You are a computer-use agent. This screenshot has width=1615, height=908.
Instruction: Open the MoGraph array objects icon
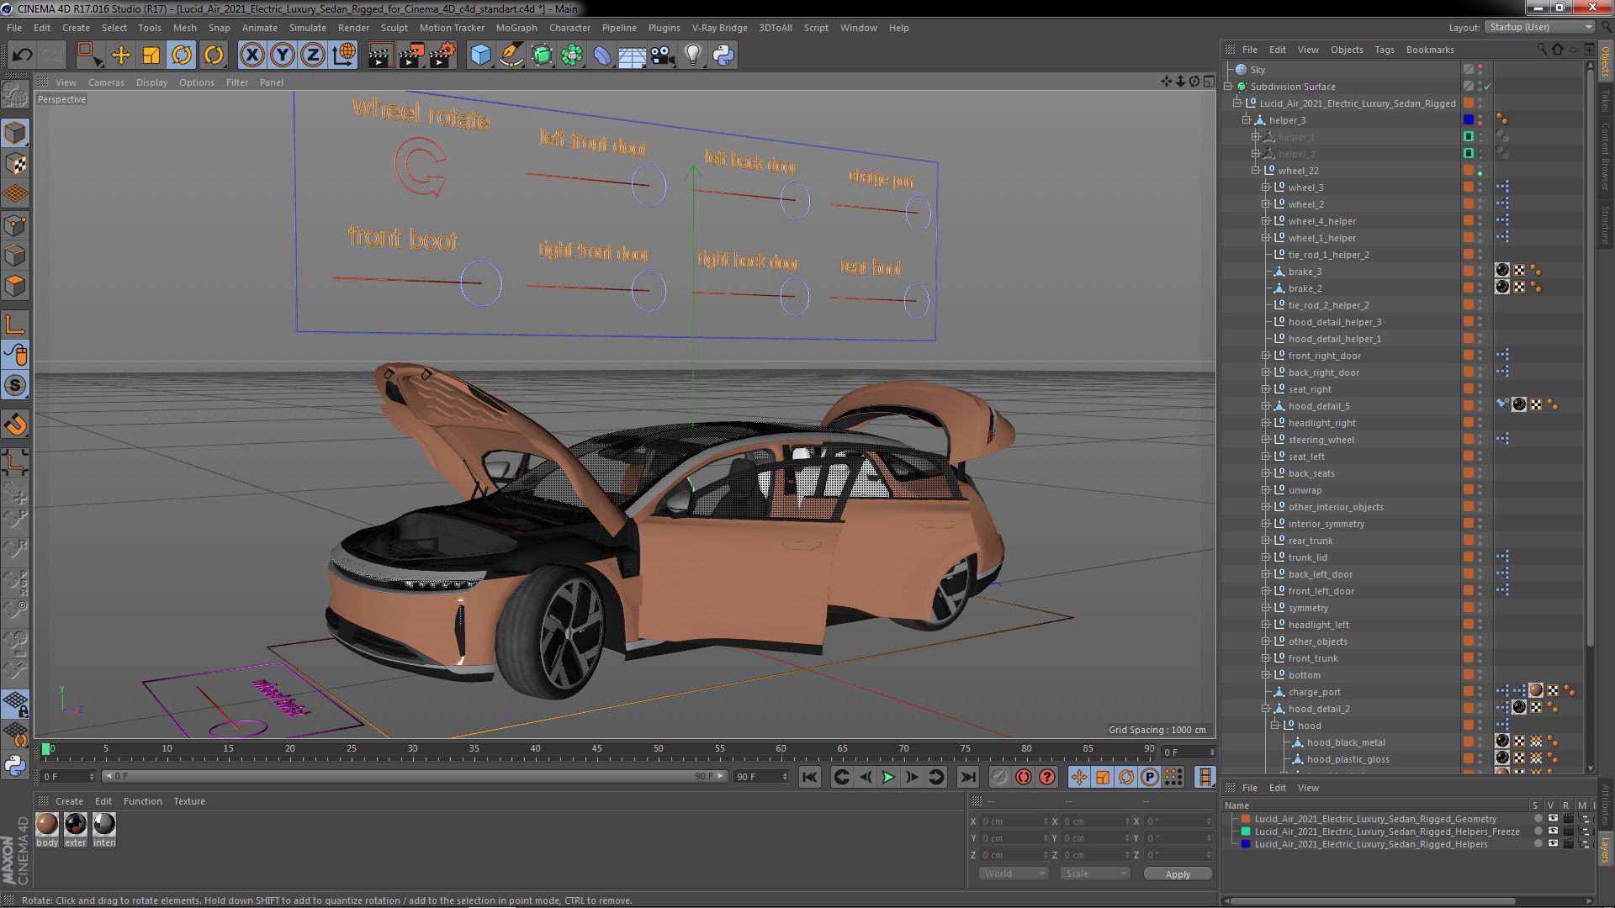tap(572, 55)
